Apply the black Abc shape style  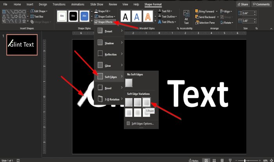[x=73, y=16]
